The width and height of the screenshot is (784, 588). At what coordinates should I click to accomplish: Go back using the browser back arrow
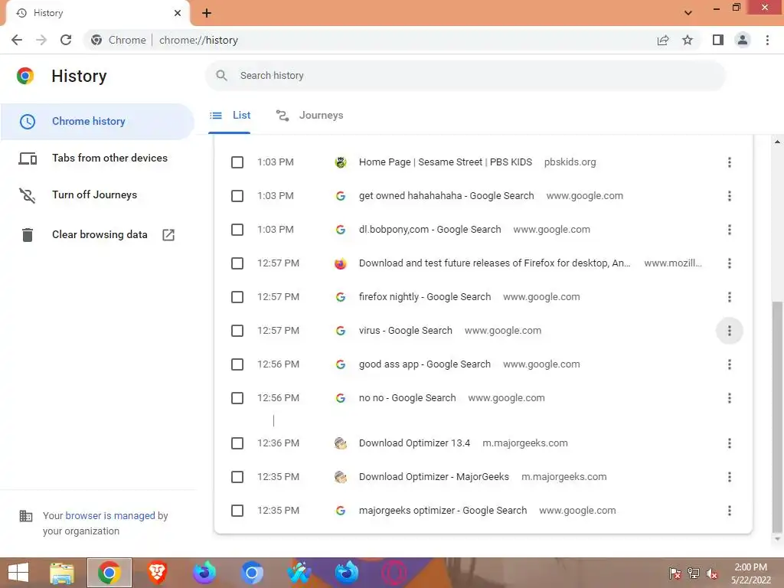click(17, 40)
